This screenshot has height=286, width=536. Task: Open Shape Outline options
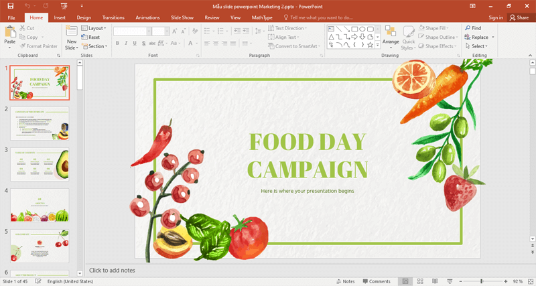point(438,37)
